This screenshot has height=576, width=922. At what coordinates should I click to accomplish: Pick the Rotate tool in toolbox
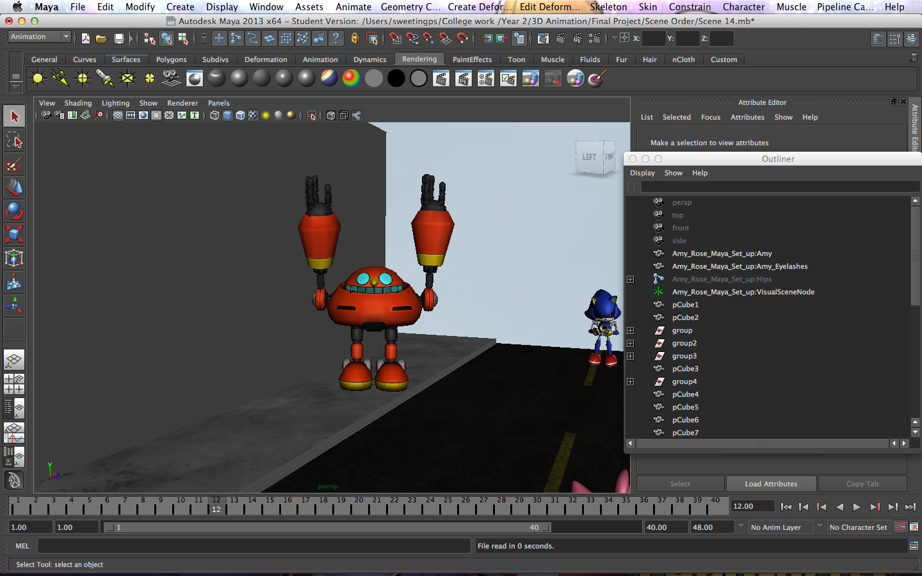14,211
